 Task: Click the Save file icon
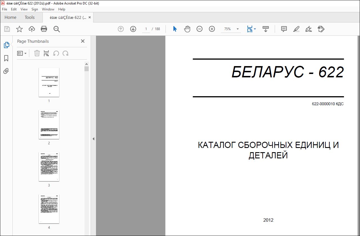coord(7,29)
